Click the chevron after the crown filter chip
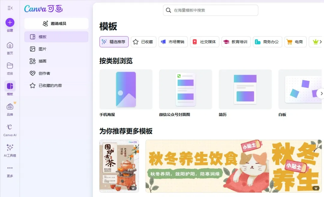 (x=321, y=42)
